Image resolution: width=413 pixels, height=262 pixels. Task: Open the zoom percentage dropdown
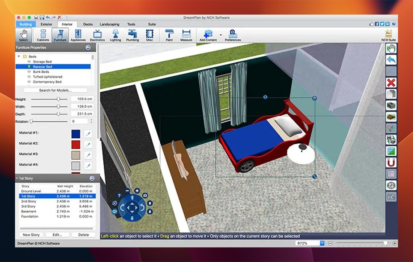tap(322, 243)
